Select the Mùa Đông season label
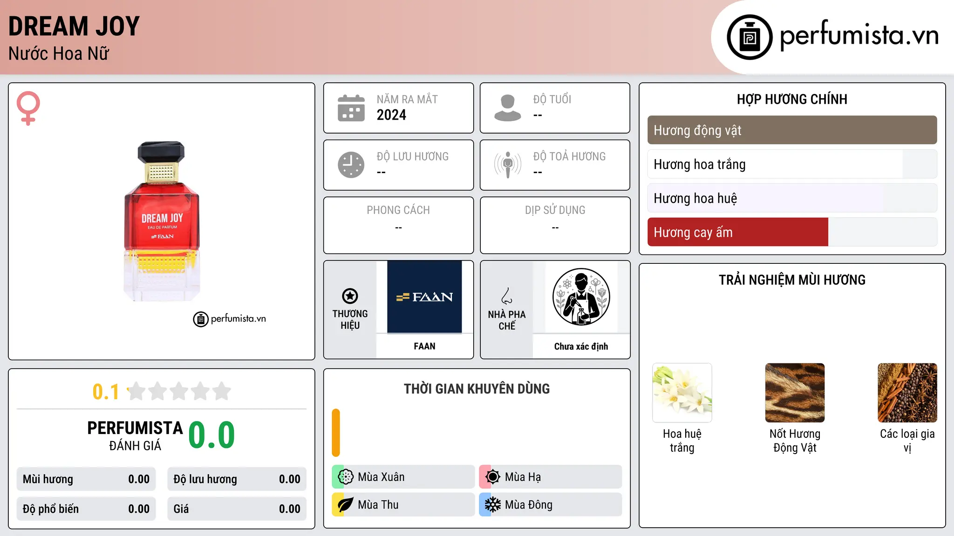Screen dimensions: 954x536 tap(529, 505)
